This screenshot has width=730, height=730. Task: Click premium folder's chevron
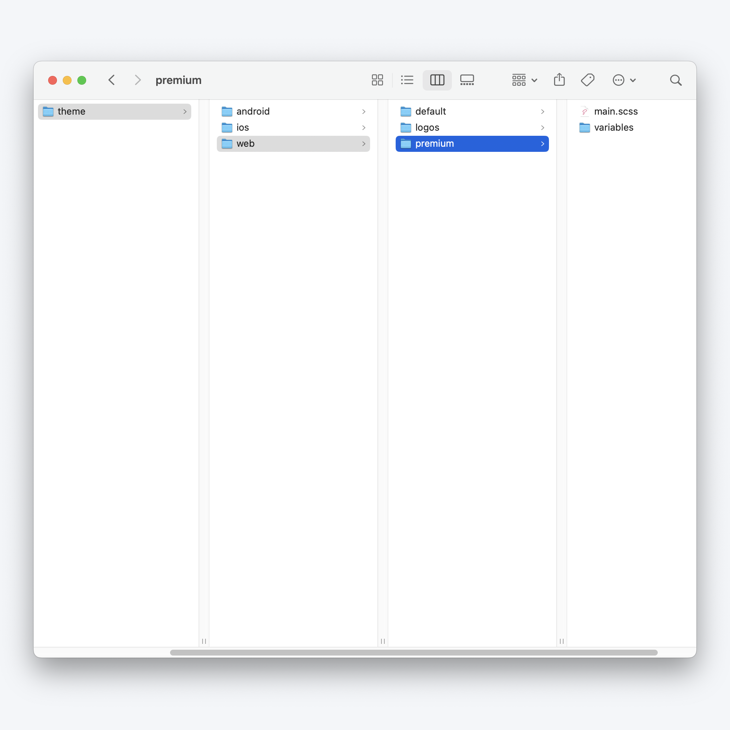coord(542,143)
